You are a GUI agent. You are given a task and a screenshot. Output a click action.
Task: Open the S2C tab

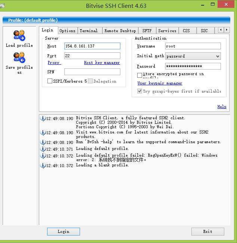(x=205, y=31)
